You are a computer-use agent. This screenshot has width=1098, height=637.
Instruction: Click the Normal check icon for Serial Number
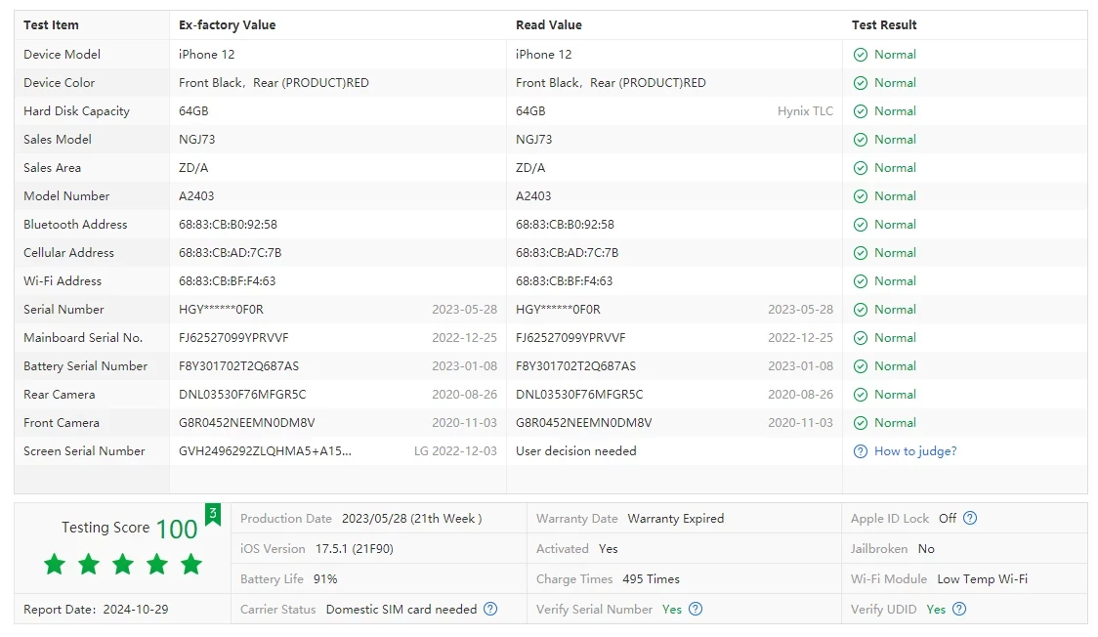[860, 310]
